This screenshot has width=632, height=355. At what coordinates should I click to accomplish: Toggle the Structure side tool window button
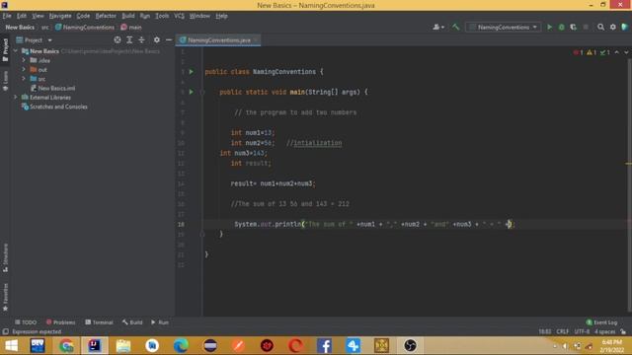click(5, 257)
